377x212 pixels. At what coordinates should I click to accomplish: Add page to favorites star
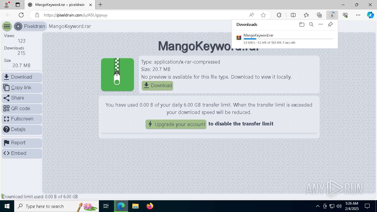(263, 15)
